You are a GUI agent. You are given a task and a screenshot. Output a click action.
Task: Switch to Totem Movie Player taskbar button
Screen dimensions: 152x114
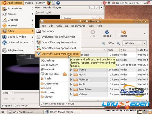tap(63, 112)
